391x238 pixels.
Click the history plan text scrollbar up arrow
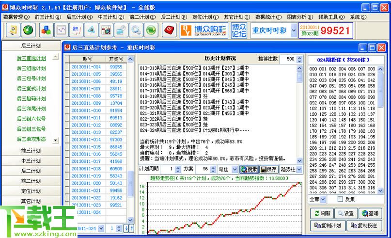pyautogui.click(x=299, y=68)
